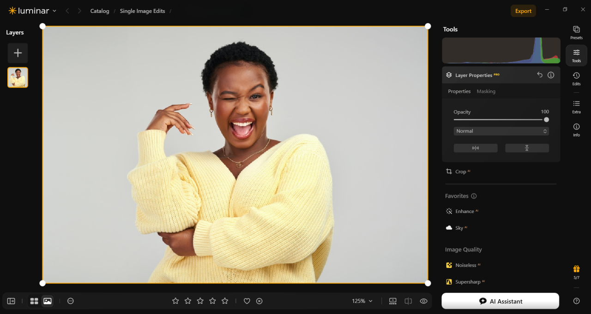Go to Catalog breadcrumb
The image size is (591, 314).
(100, 11)
